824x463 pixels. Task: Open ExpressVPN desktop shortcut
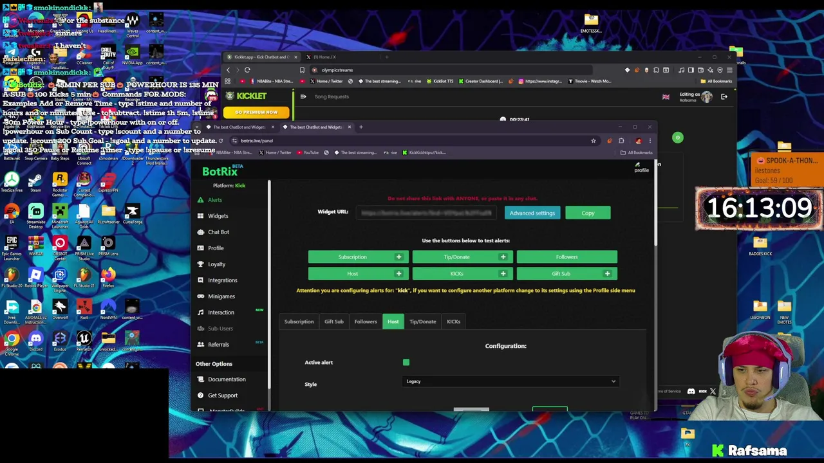(x=108, y=181)
